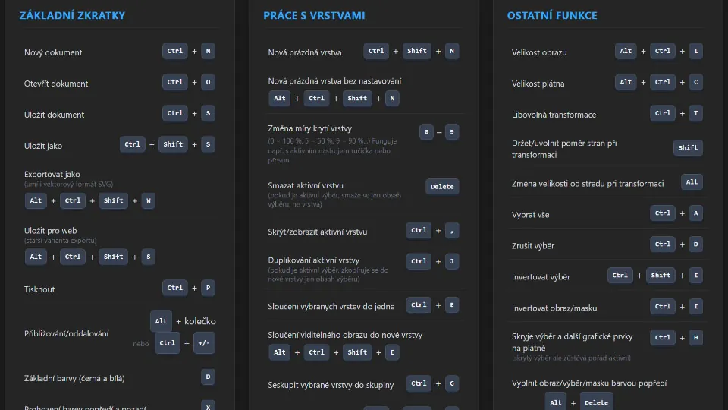The height and width of the screenshot is (410, 728).
Task: Click "Sloučení vybraných vrstev do jedné" label
Action: 331,306
